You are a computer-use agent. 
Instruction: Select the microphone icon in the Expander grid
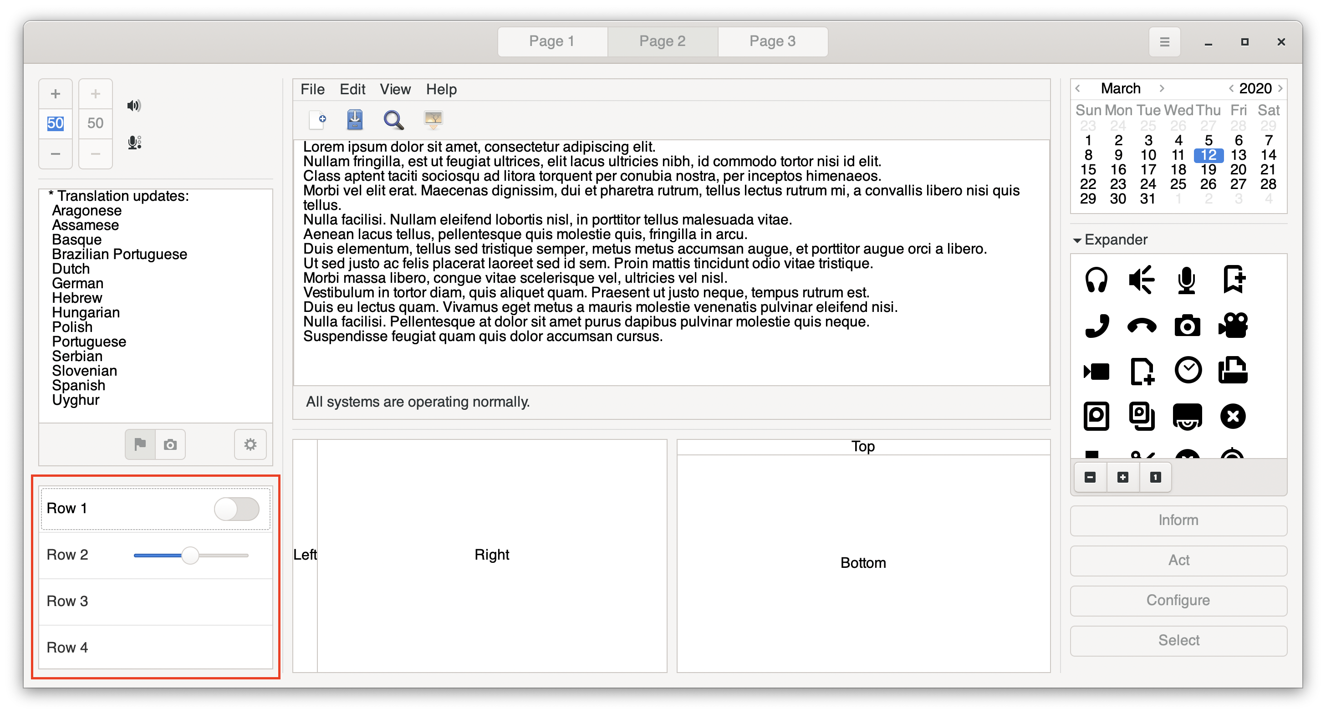click(1187, 280)
